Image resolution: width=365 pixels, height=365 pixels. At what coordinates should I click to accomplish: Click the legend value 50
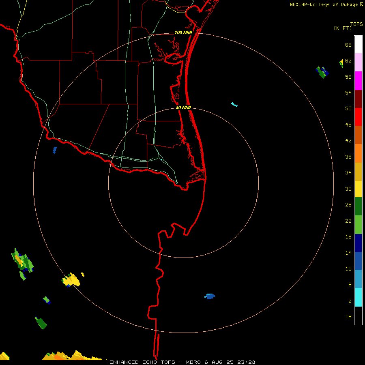348,108
